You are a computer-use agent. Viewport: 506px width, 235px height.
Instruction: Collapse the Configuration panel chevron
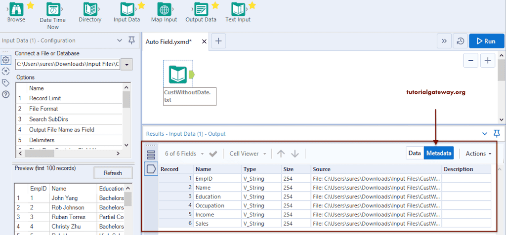point(120,40)
